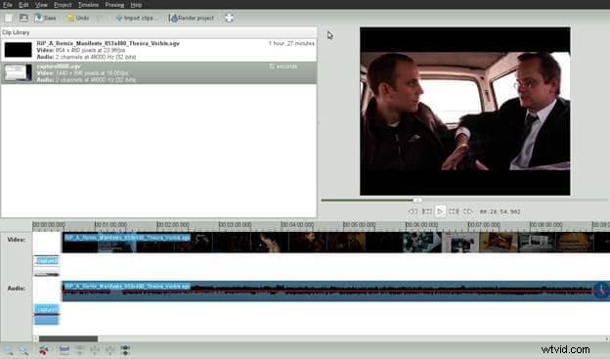
Task: Click the 00:01:00.000 mark on the ruler
Action: (x=110, y=225)
